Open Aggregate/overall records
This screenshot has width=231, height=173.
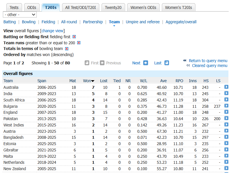click(x=181, y=22)
